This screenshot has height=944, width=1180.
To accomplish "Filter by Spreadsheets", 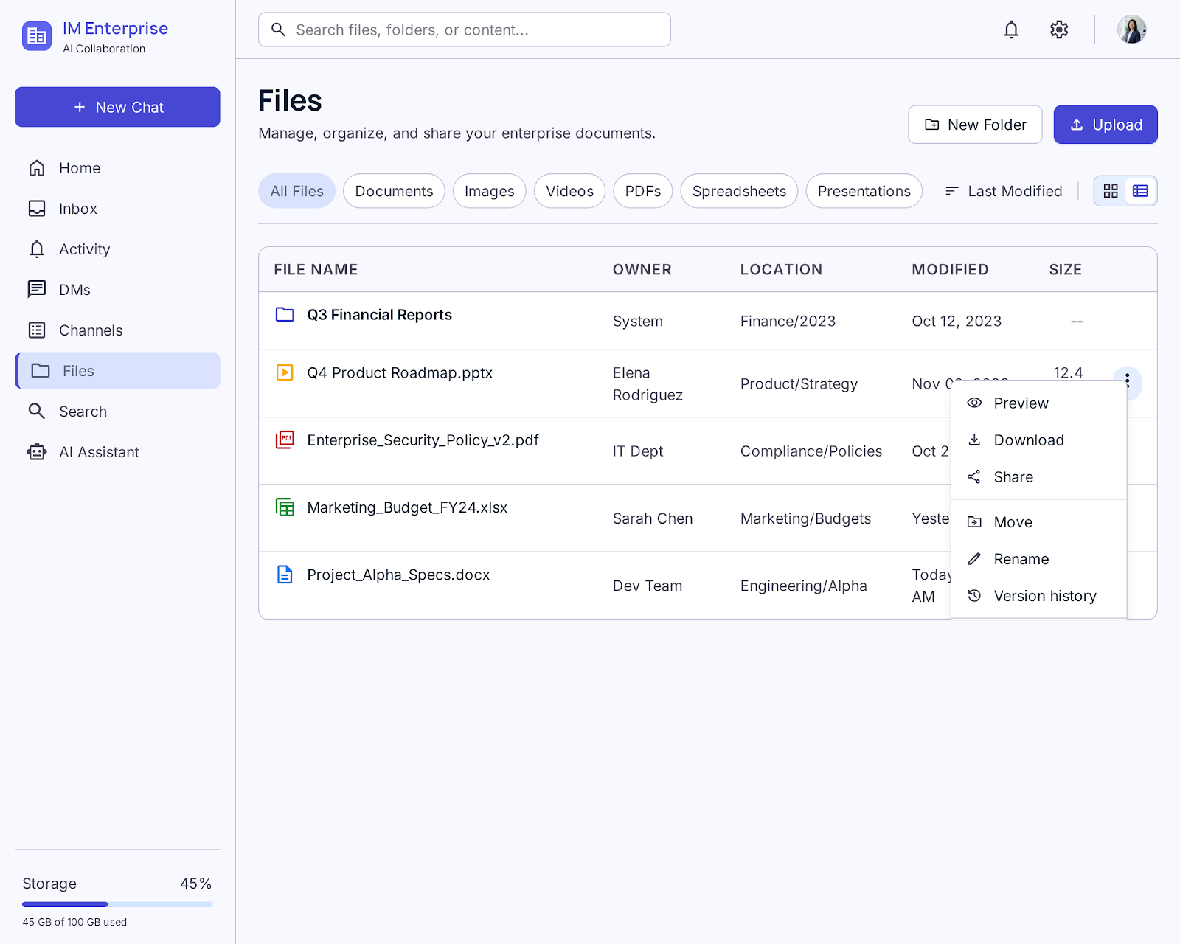I will (x=739, y=191).
